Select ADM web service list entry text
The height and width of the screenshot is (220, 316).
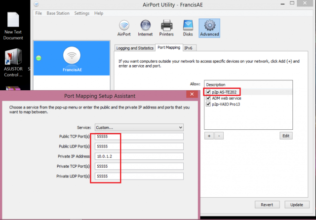pos(227,98)
